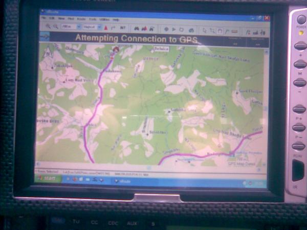
Task: Click the binoculars find icon
Action: [x=137, y=28]
